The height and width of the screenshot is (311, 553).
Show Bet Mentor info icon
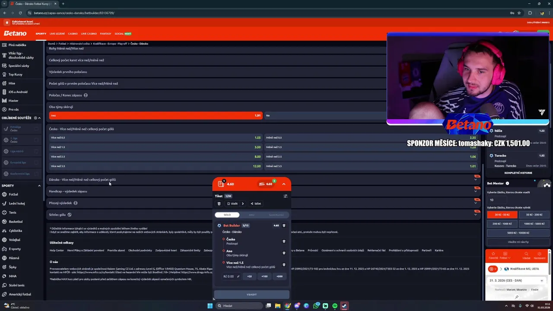[x=507, y=184]
